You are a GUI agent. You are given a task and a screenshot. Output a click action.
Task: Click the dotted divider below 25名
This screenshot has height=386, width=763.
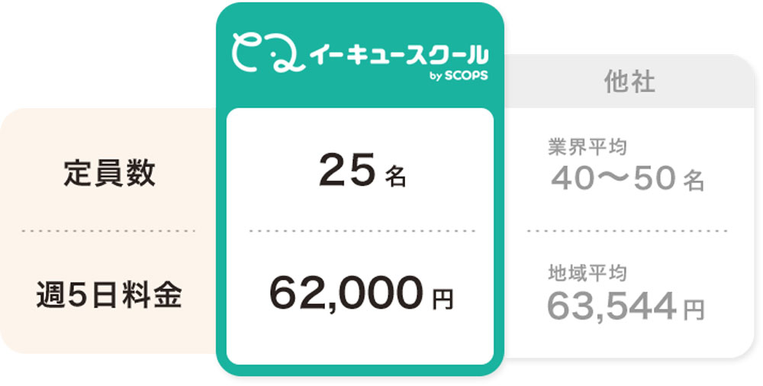362,230
